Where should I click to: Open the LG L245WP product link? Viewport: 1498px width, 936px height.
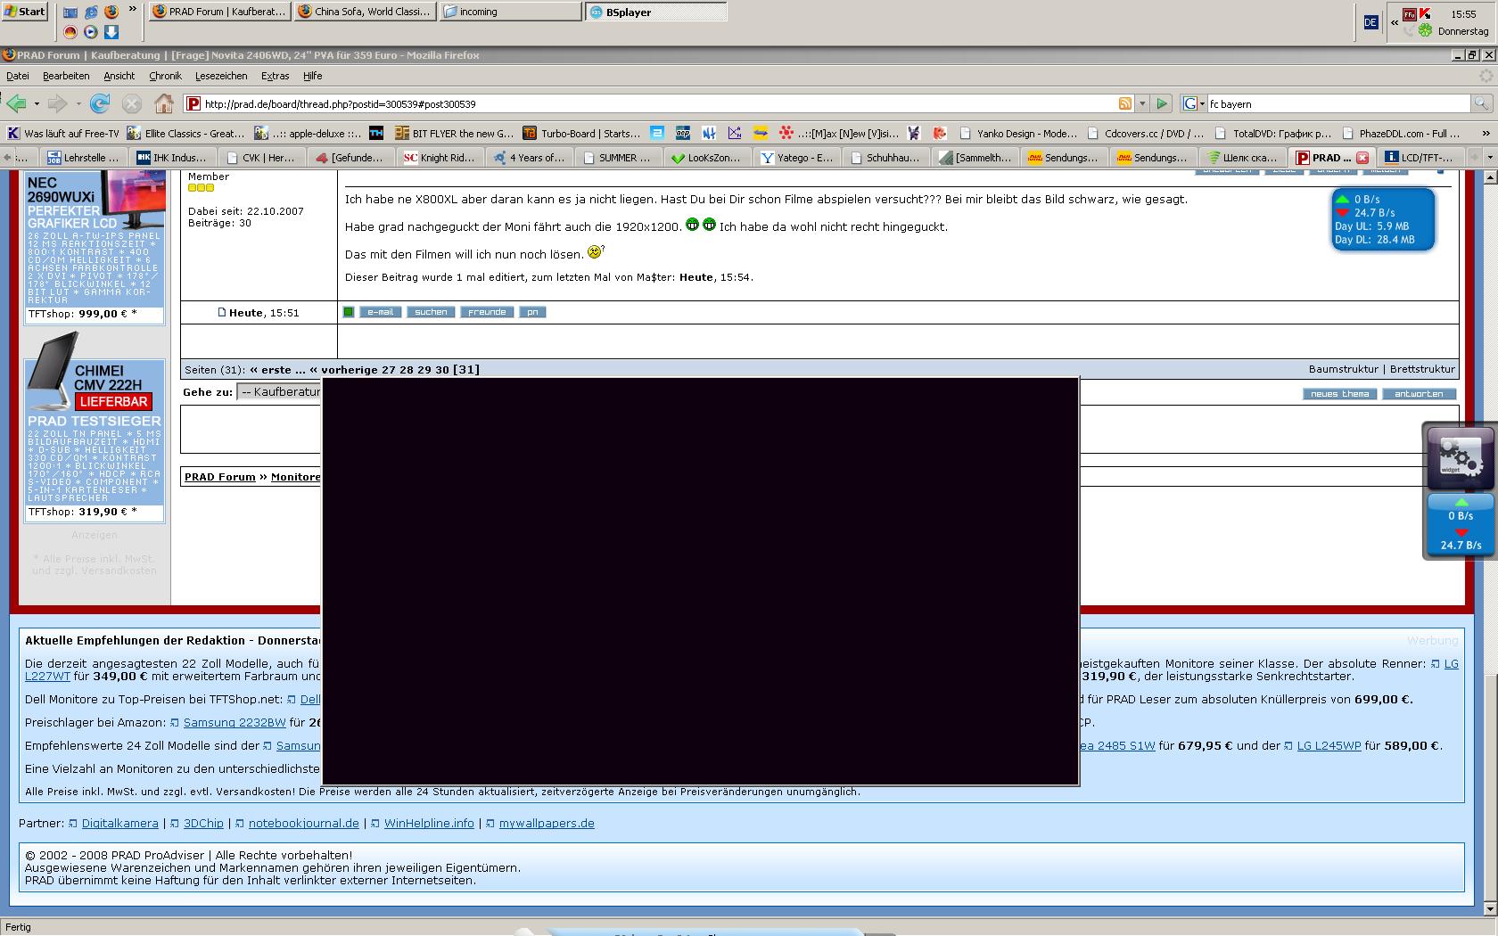[x=1328, y=746]
